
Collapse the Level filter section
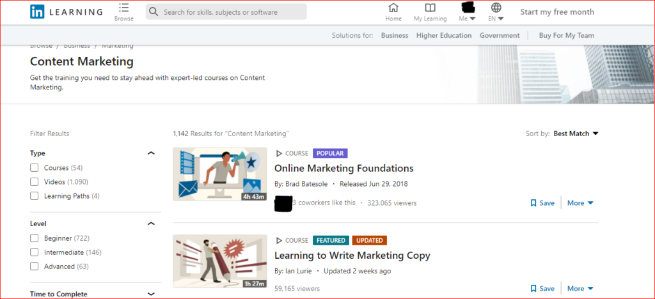(151, 224)
